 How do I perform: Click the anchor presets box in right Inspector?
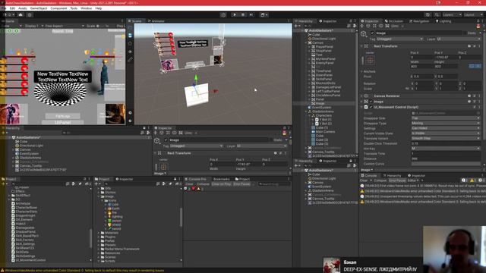[370, 61]
